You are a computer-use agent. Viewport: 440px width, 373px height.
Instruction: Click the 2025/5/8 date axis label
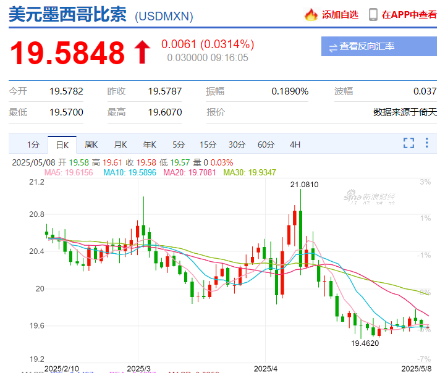tap(417, 369)
